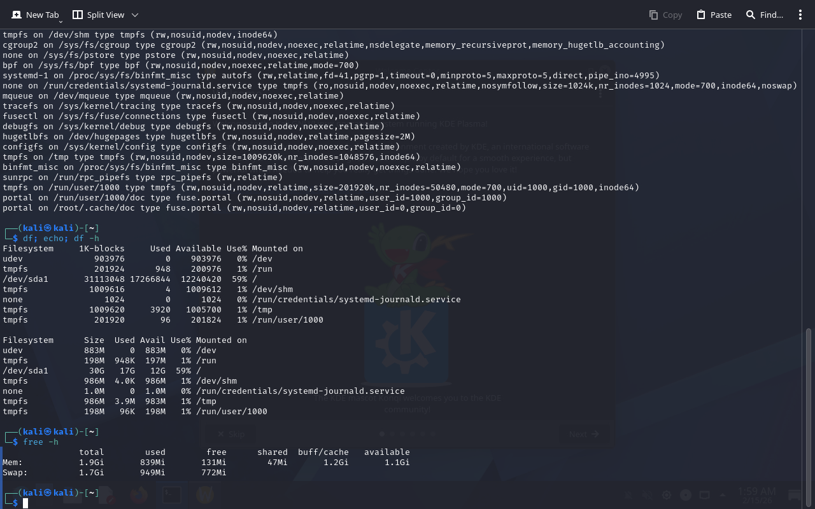Click the terminal icon in the taskbar
This screenshot has width=815, height=509.
[x=171, y=495]
